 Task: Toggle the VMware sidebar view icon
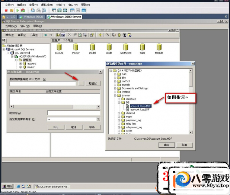[x=54, y=10]
